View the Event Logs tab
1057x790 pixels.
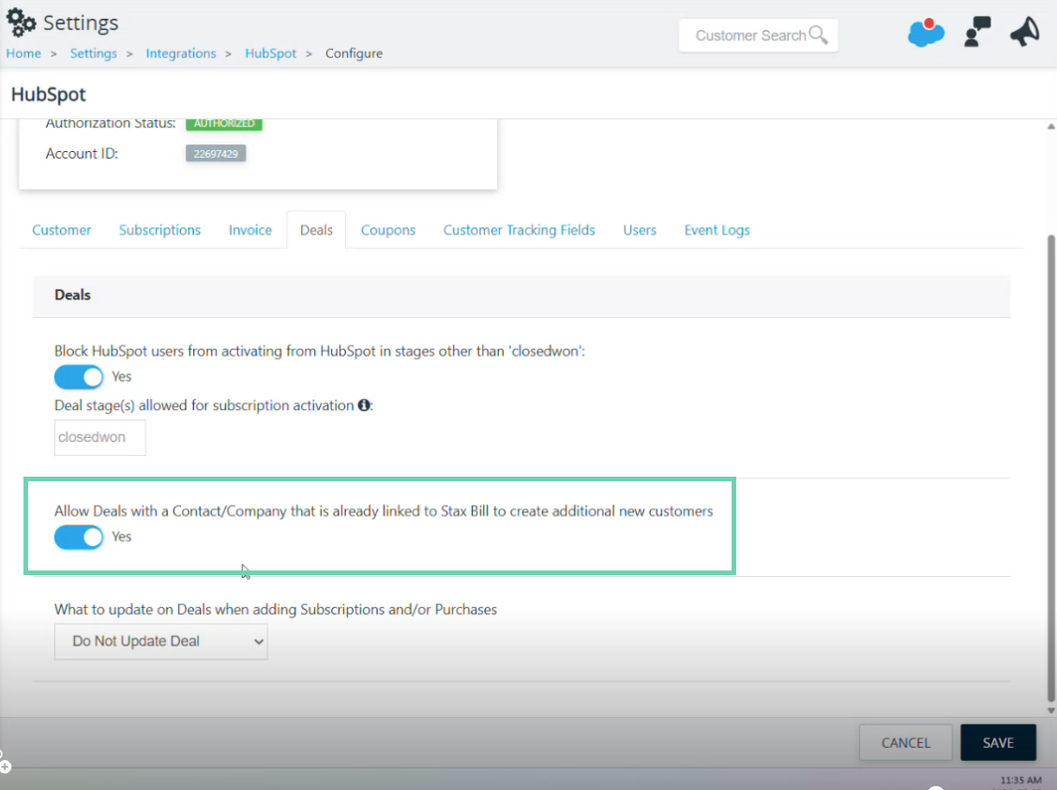(717, 230)
